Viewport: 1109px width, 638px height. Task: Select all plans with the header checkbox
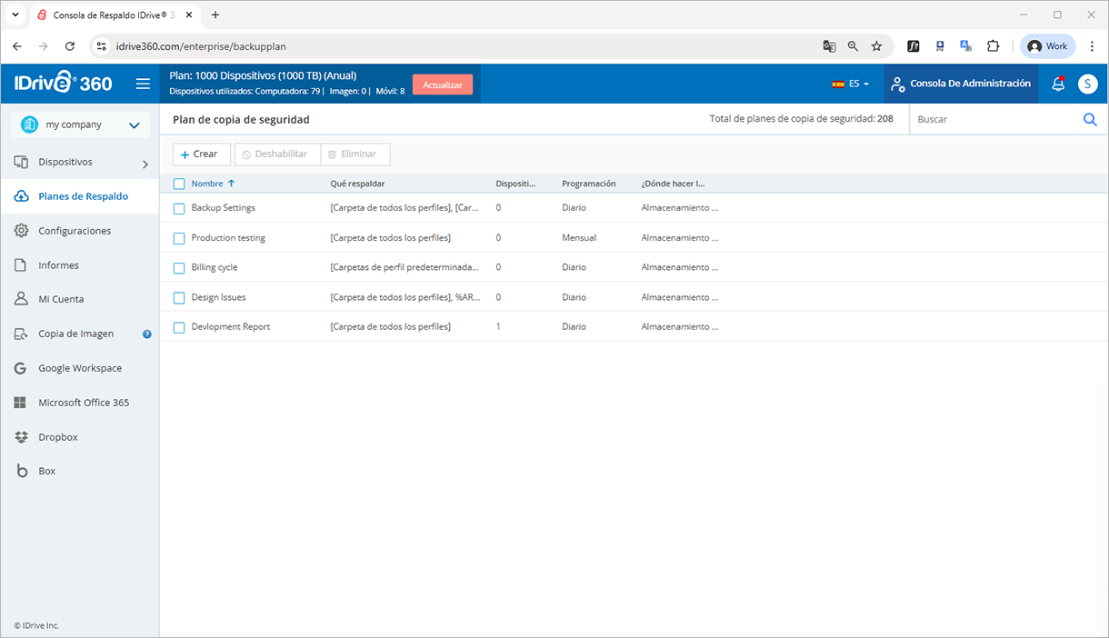tap(178, 183)
